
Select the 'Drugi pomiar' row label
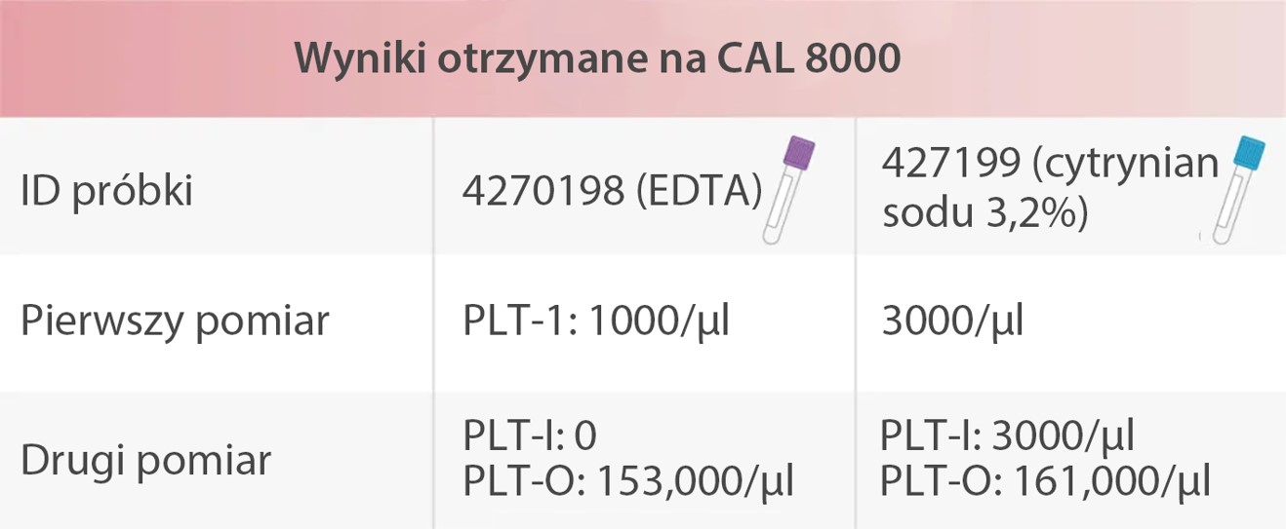[146, 460]
